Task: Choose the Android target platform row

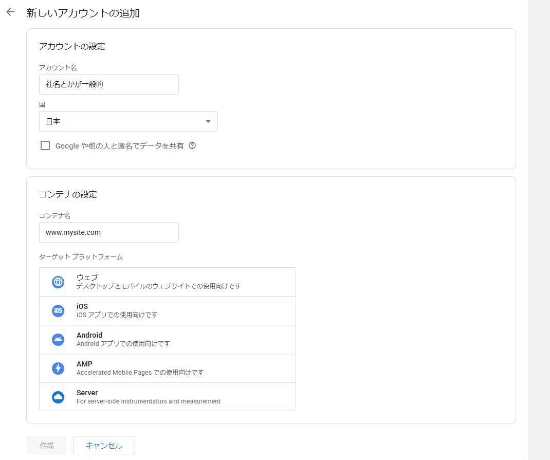Action: (x=168, y=339)
